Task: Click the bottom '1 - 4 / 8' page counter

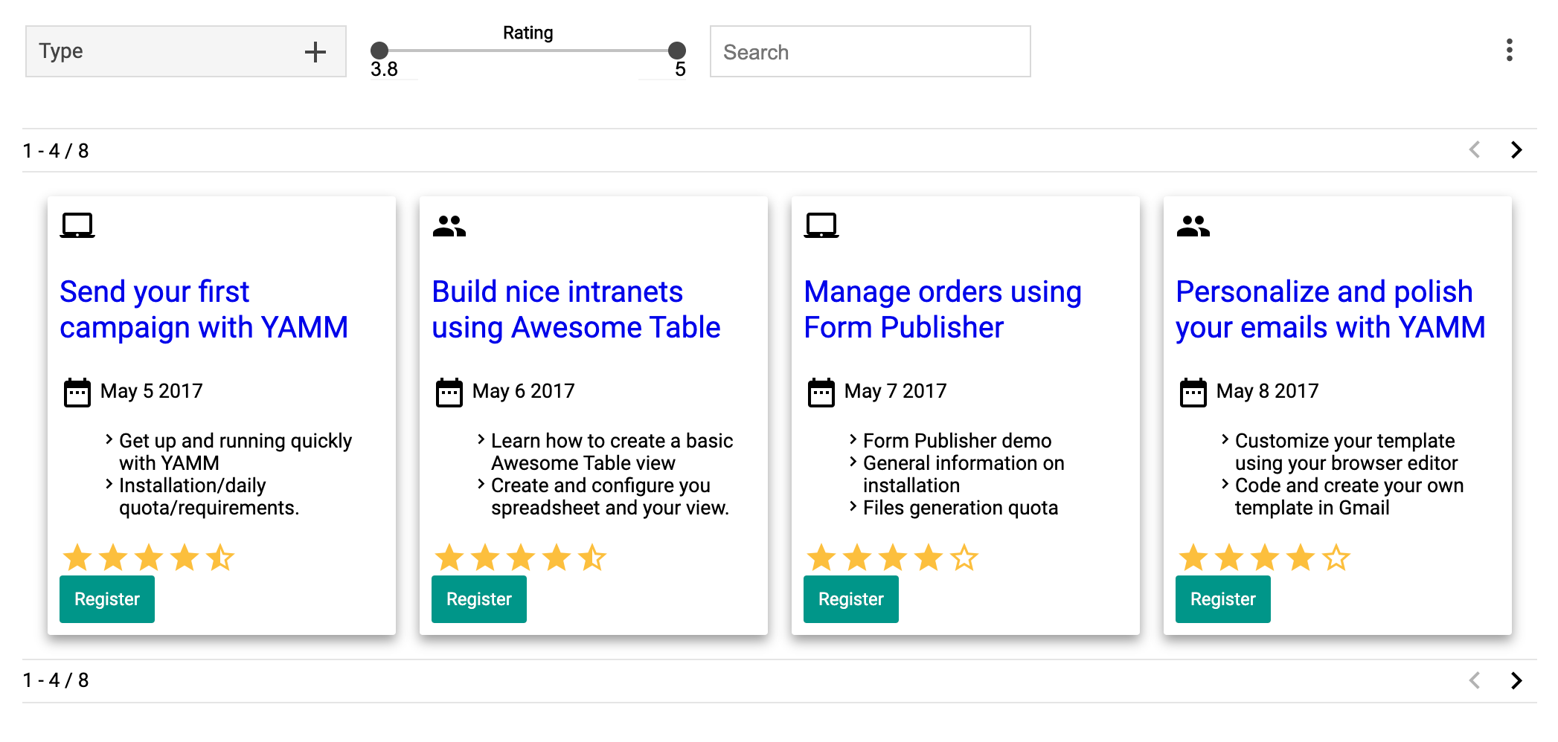Action: pyautogui.click(x=56, y=680)
